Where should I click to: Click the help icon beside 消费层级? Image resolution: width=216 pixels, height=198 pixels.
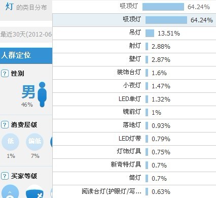point(5,125)
